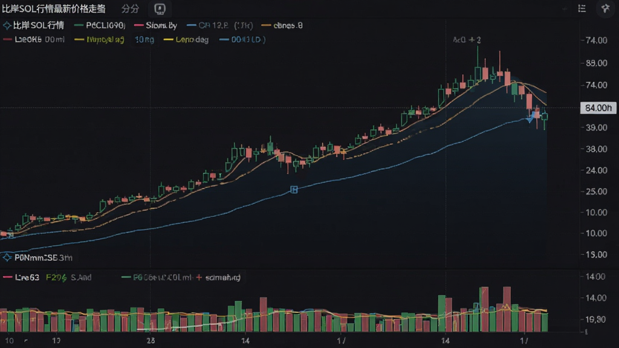Click the 38.00 price axis label
The image size is (619, 348).
(x=597, y=149)
